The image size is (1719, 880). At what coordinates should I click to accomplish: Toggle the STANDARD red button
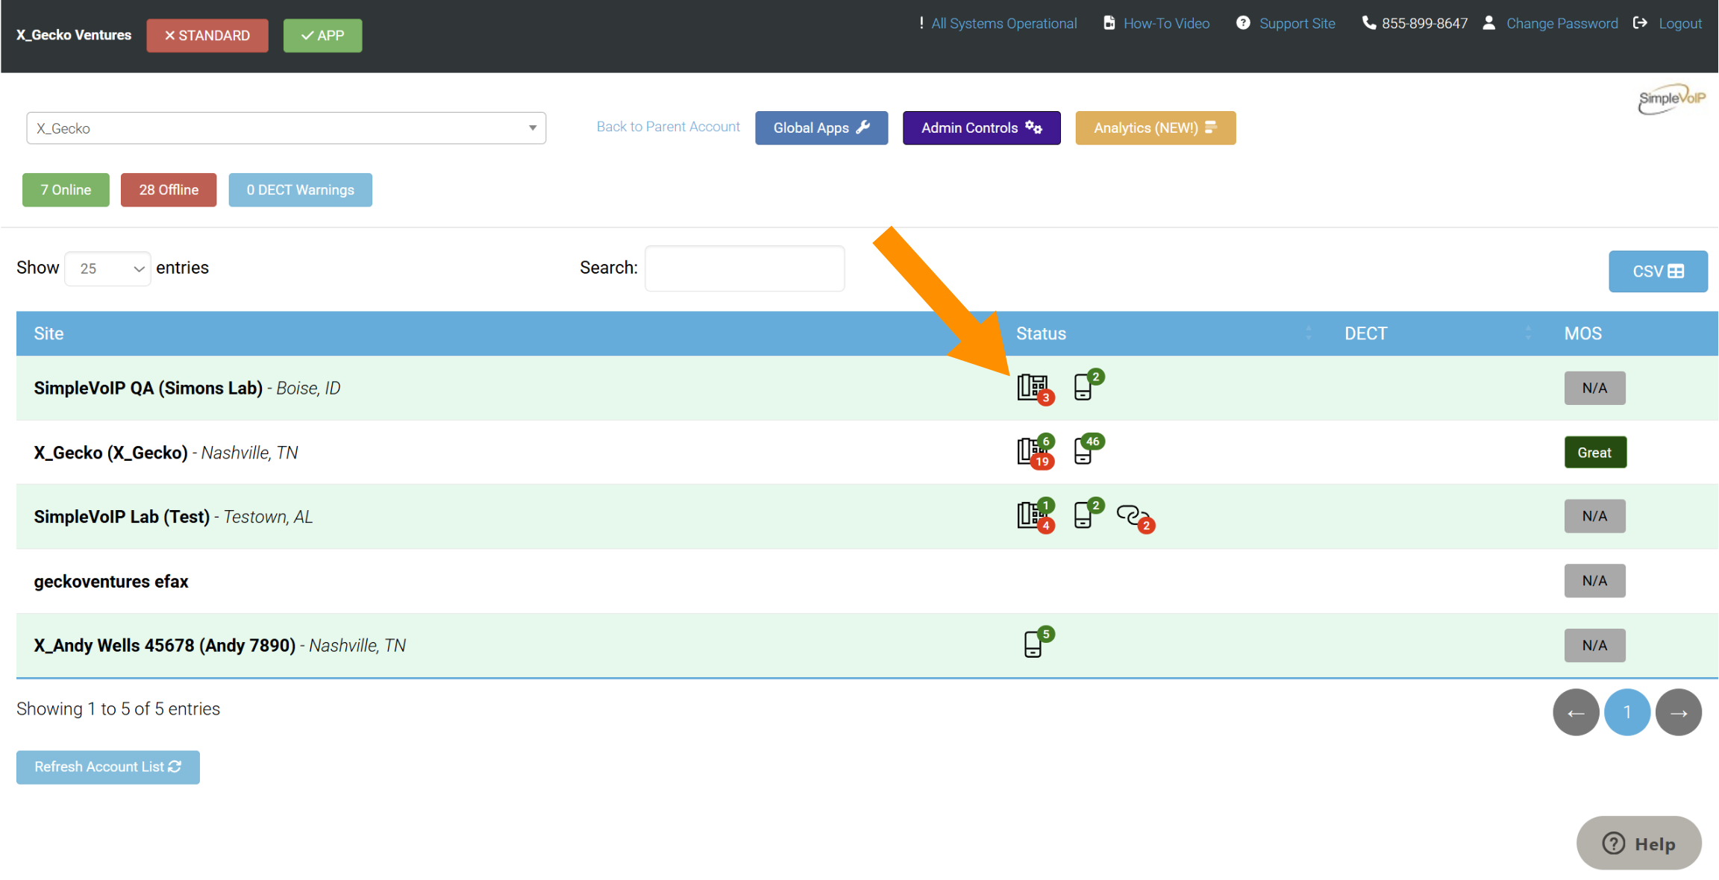(x=207, y=36)
